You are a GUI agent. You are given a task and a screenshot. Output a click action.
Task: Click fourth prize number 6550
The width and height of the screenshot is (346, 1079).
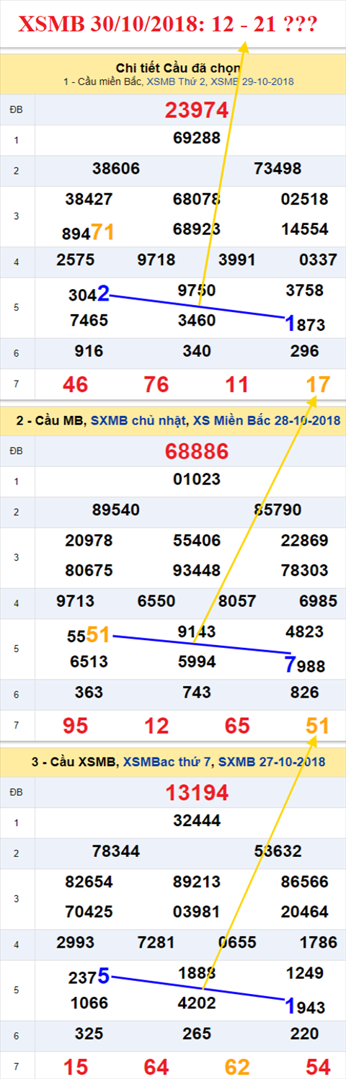click(156, 601)
